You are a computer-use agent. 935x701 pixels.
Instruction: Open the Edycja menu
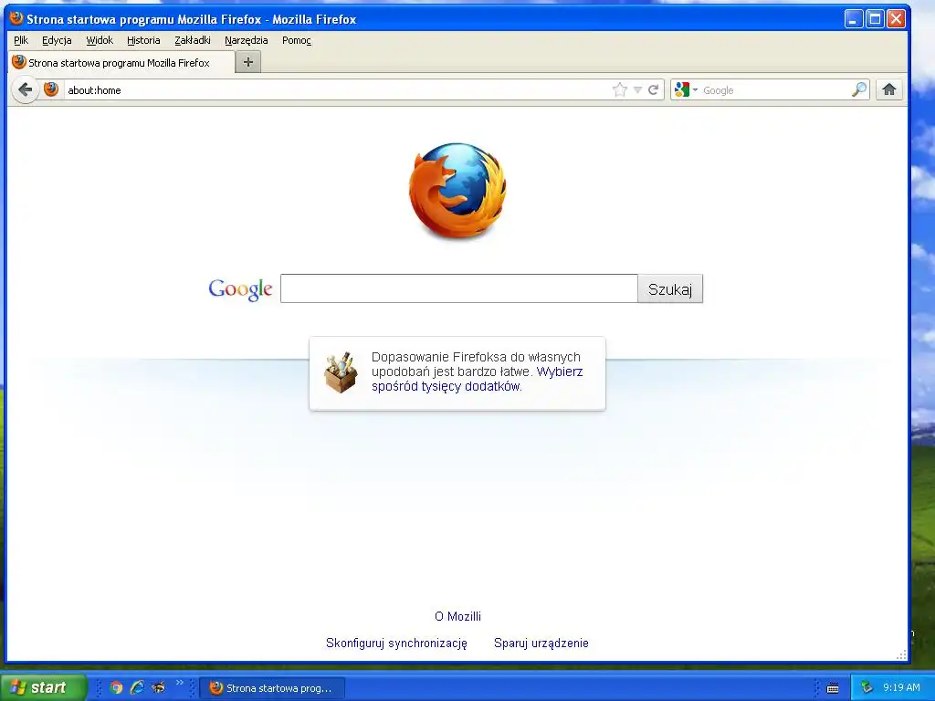pyautogui.click(x=57, y=40)
